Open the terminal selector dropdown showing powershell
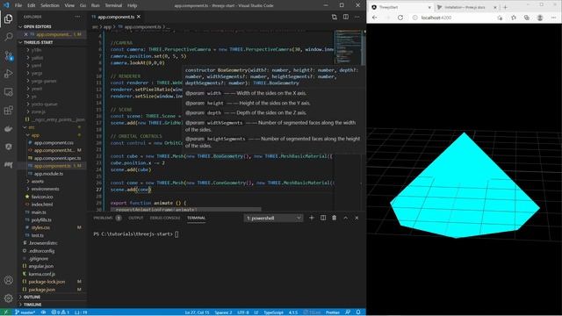The height and width of the screenshot is (316, 562). tap(273, 218)
